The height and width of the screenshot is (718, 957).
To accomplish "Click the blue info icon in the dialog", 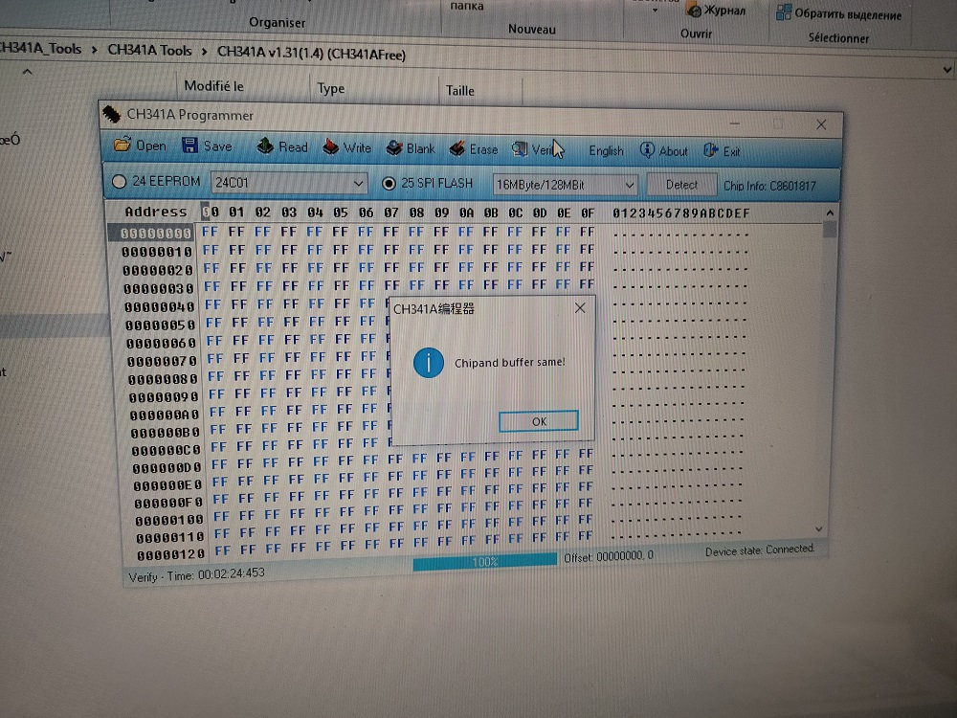I will [x=429, y=363].
